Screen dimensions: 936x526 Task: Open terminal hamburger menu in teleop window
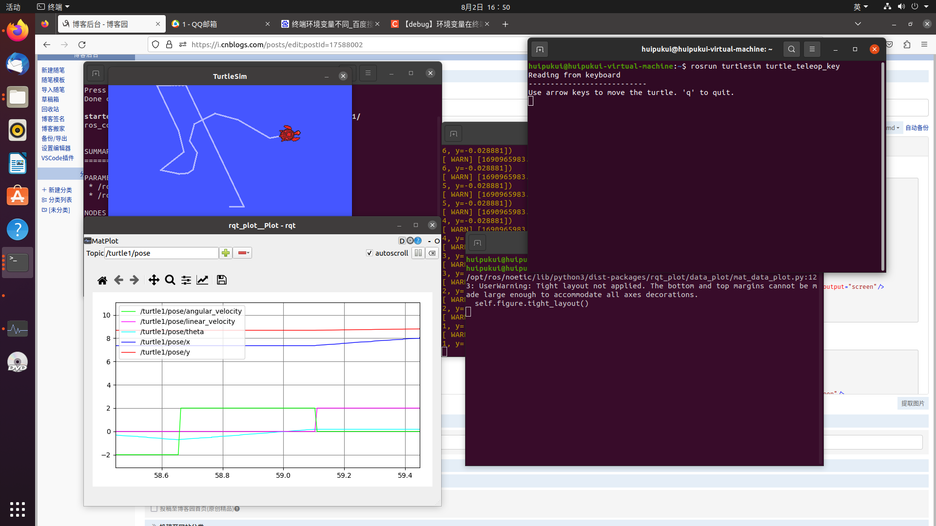[x=812, y=49]
